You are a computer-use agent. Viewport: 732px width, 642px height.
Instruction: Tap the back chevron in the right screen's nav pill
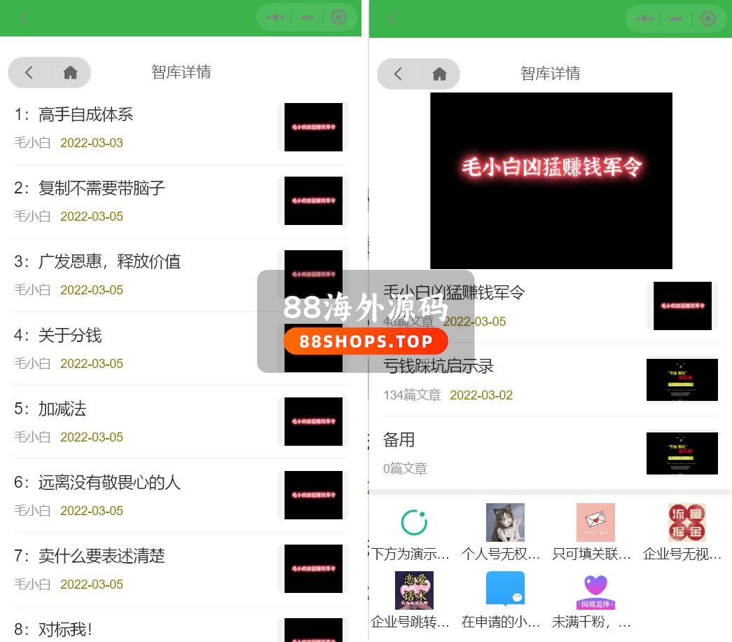pos(398,74)
